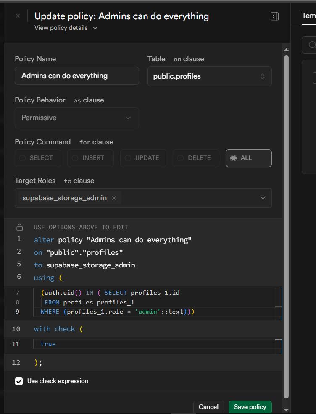The height and width of the screenshot is (414, 316).
Task: Open the Policy Behavior Permissive dropdown
Action: (x=76, y=118)
